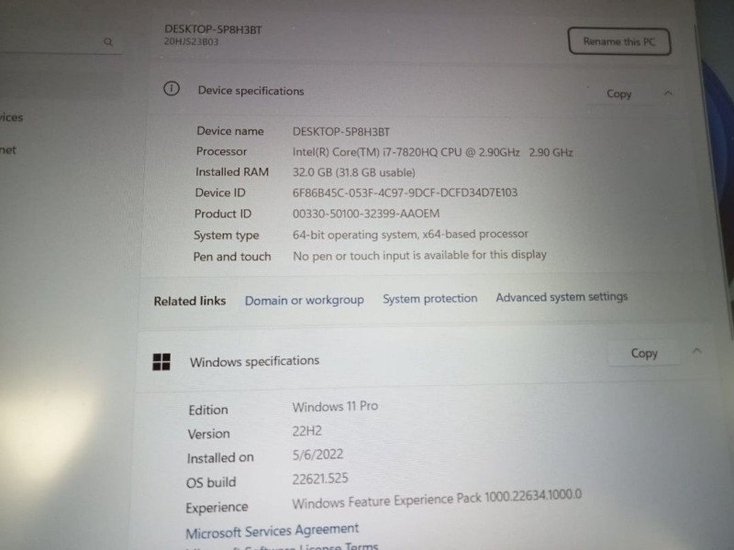Select the Device name value DESKTOP-5P8H3BT
Viewport: 734px width, 550px height.
click(340, 132)
